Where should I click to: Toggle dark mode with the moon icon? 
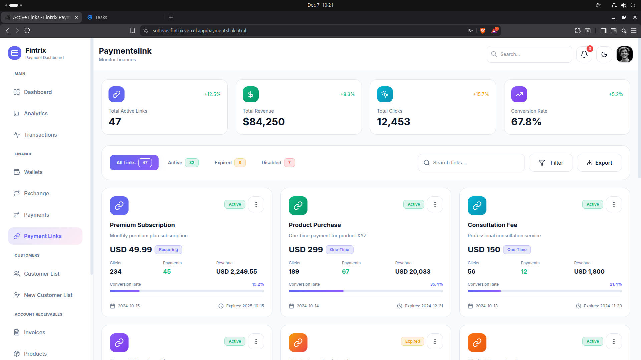pyautogui.click(x=604, y=54)
